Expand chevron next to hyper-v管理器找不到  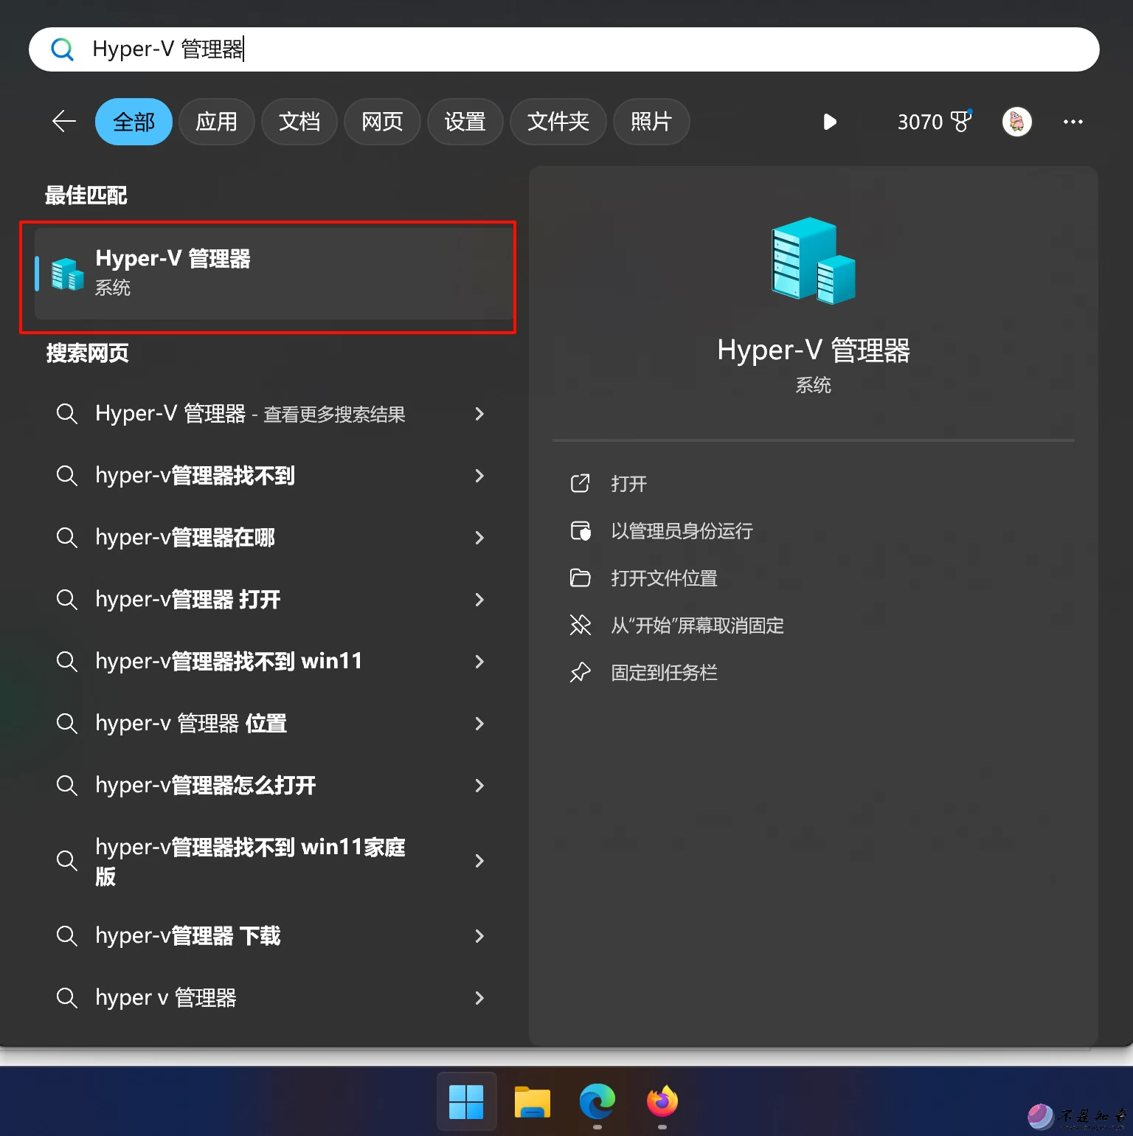click(479, 476)
